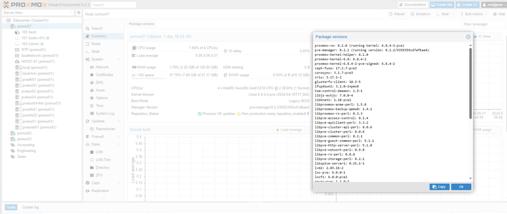Click the Help button
Viewport: 507px width, 214px height.
(499, 14)
